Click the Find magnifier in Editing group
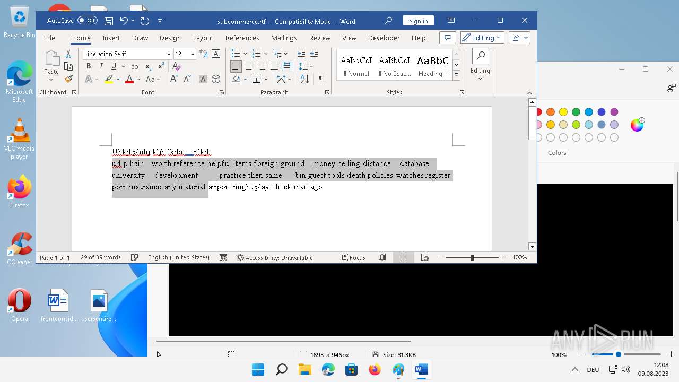 480,56
